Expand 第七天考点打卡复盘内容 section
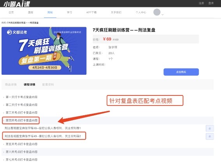The height and width of the screenshot is (162, 221). [21, 160]
